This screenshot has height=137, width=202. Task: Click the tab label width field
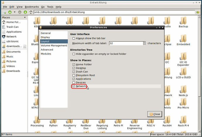(x=126, y=43)
